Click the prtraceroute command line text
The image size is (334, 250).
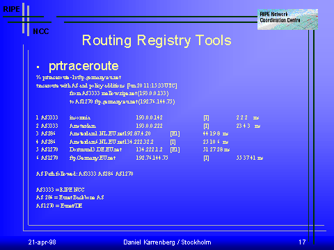[79, 77]
